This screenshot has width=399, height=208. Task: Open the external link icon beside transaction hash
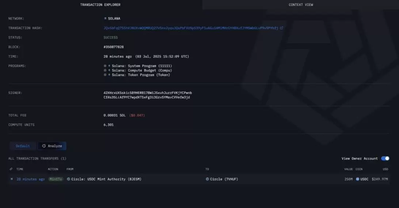click(x=281, y=28)
